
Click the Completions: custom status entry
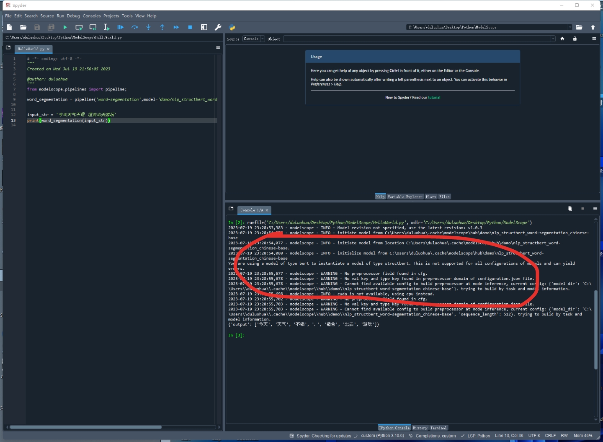pyautogui.click(x=432, y=436)
